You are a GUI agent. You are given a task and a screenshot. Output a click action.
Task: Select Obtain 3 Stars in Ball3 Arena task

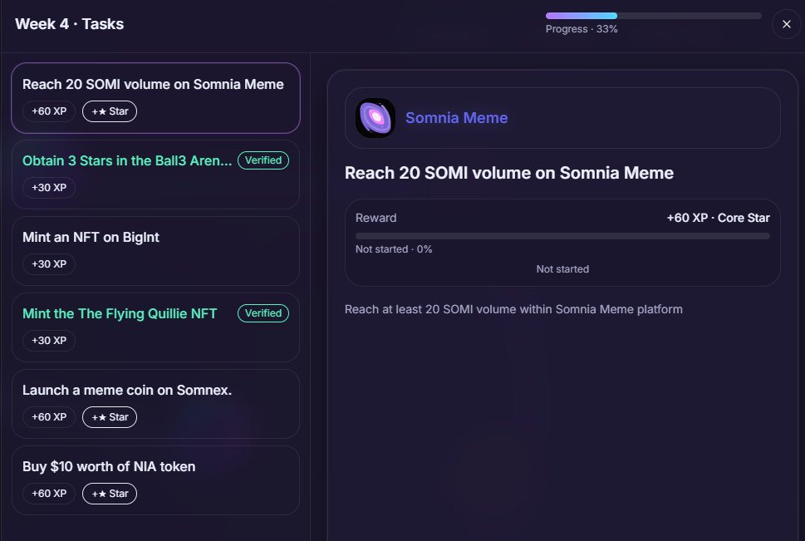click(155, 175)
